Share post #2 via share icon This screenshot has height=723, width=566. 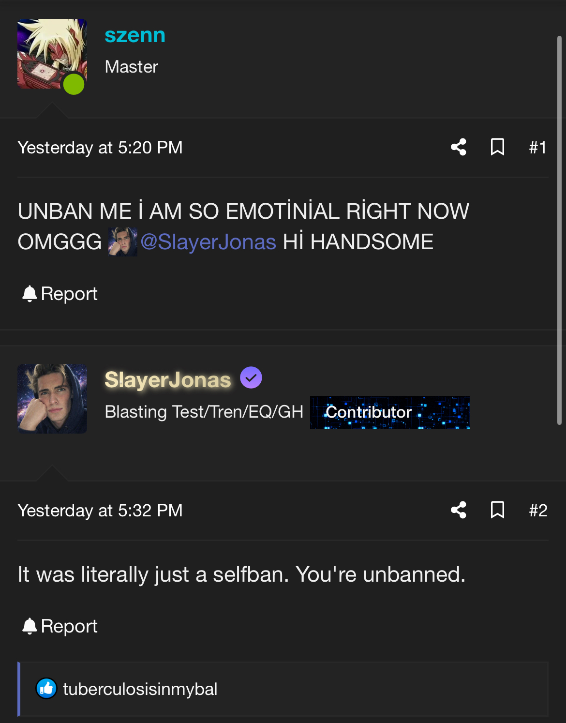[459, 510]
